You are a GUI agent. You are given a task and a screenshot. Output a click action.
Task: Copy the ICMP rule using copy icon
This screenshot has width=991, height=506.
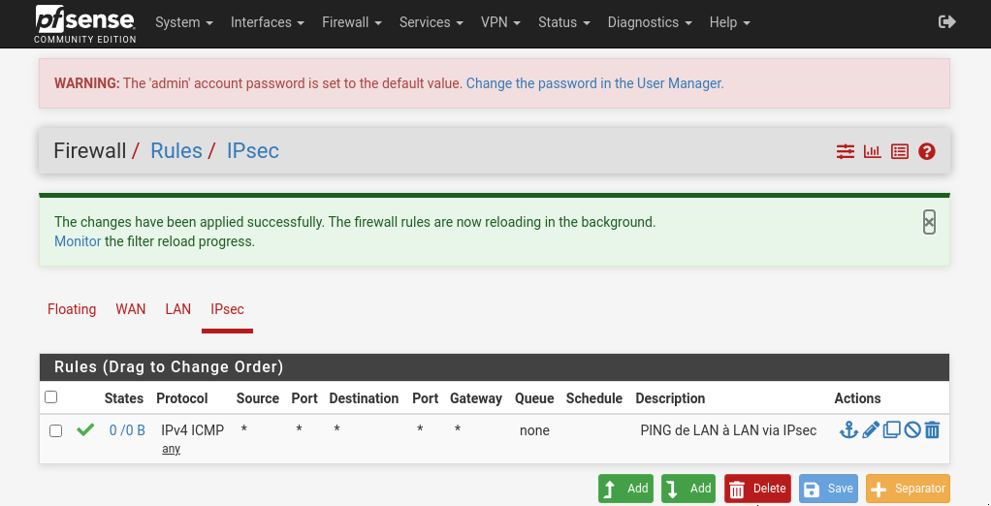(891, 429)
